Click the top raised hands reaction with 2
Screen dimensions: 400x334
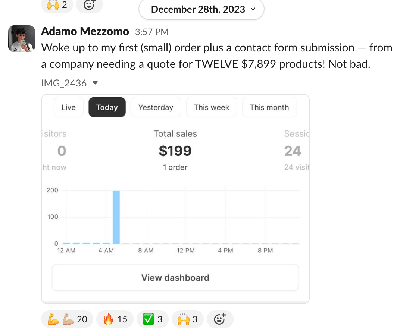coord(57,5)
